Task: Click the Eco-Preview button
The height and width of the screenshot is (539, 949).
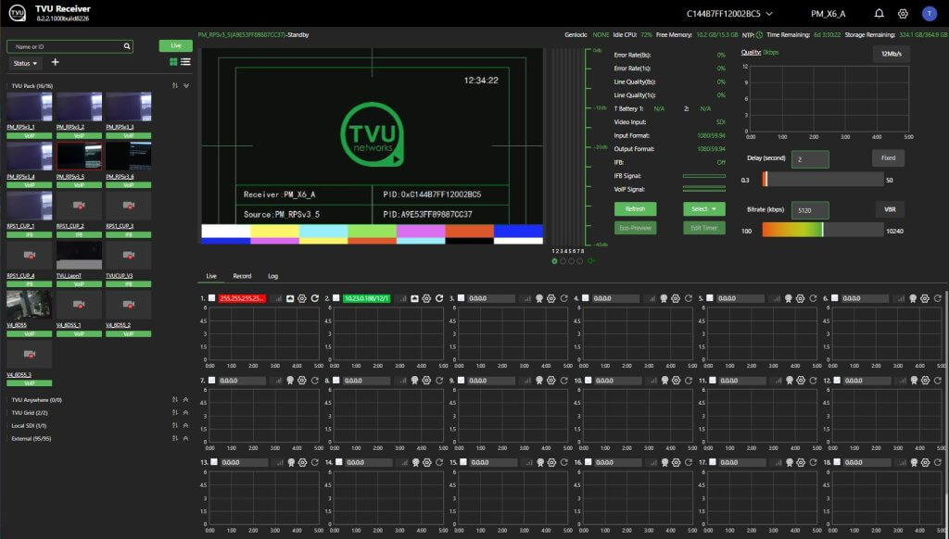Action: (635, 228)
